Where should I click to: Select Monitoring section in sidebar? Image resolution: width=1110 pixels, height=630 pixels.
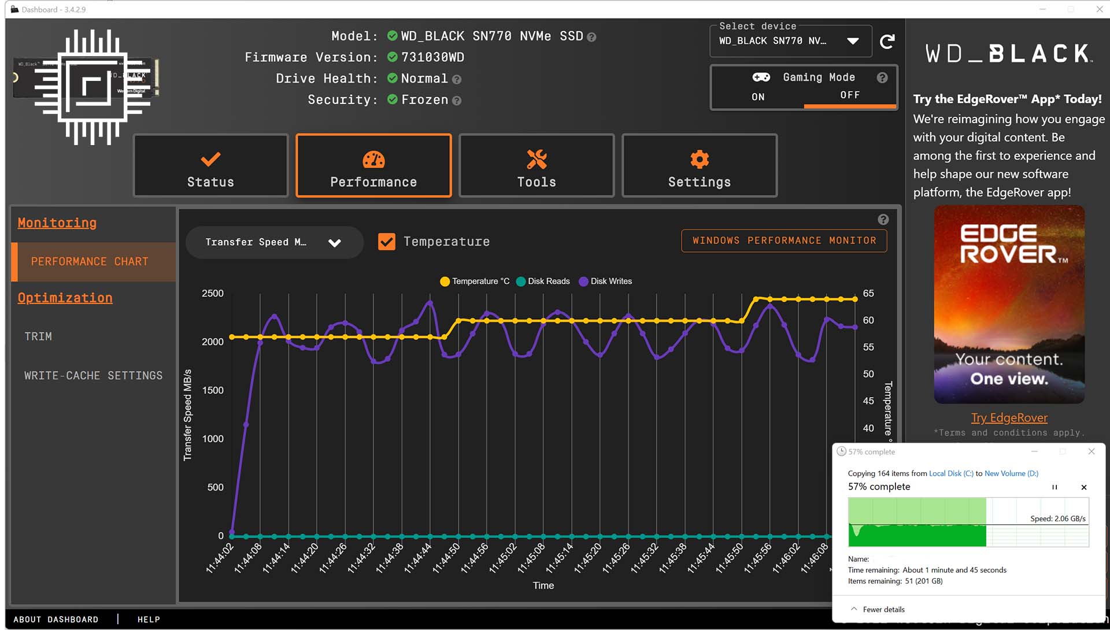[57, 223]
